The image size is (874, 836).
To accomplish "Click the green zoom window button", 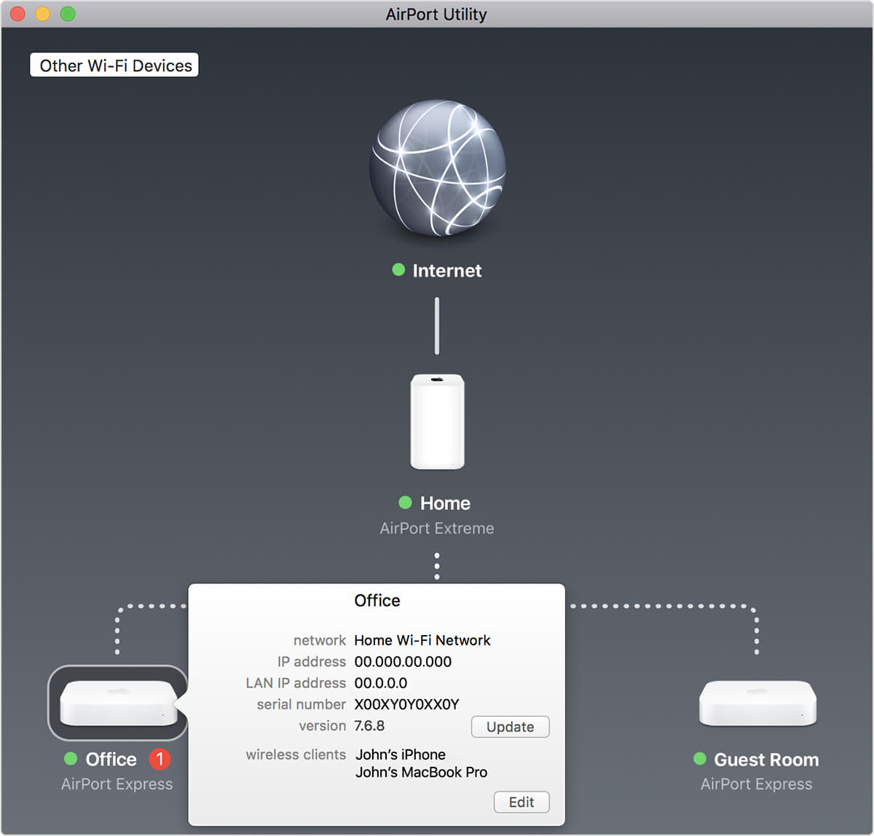I will pos(68,14).
